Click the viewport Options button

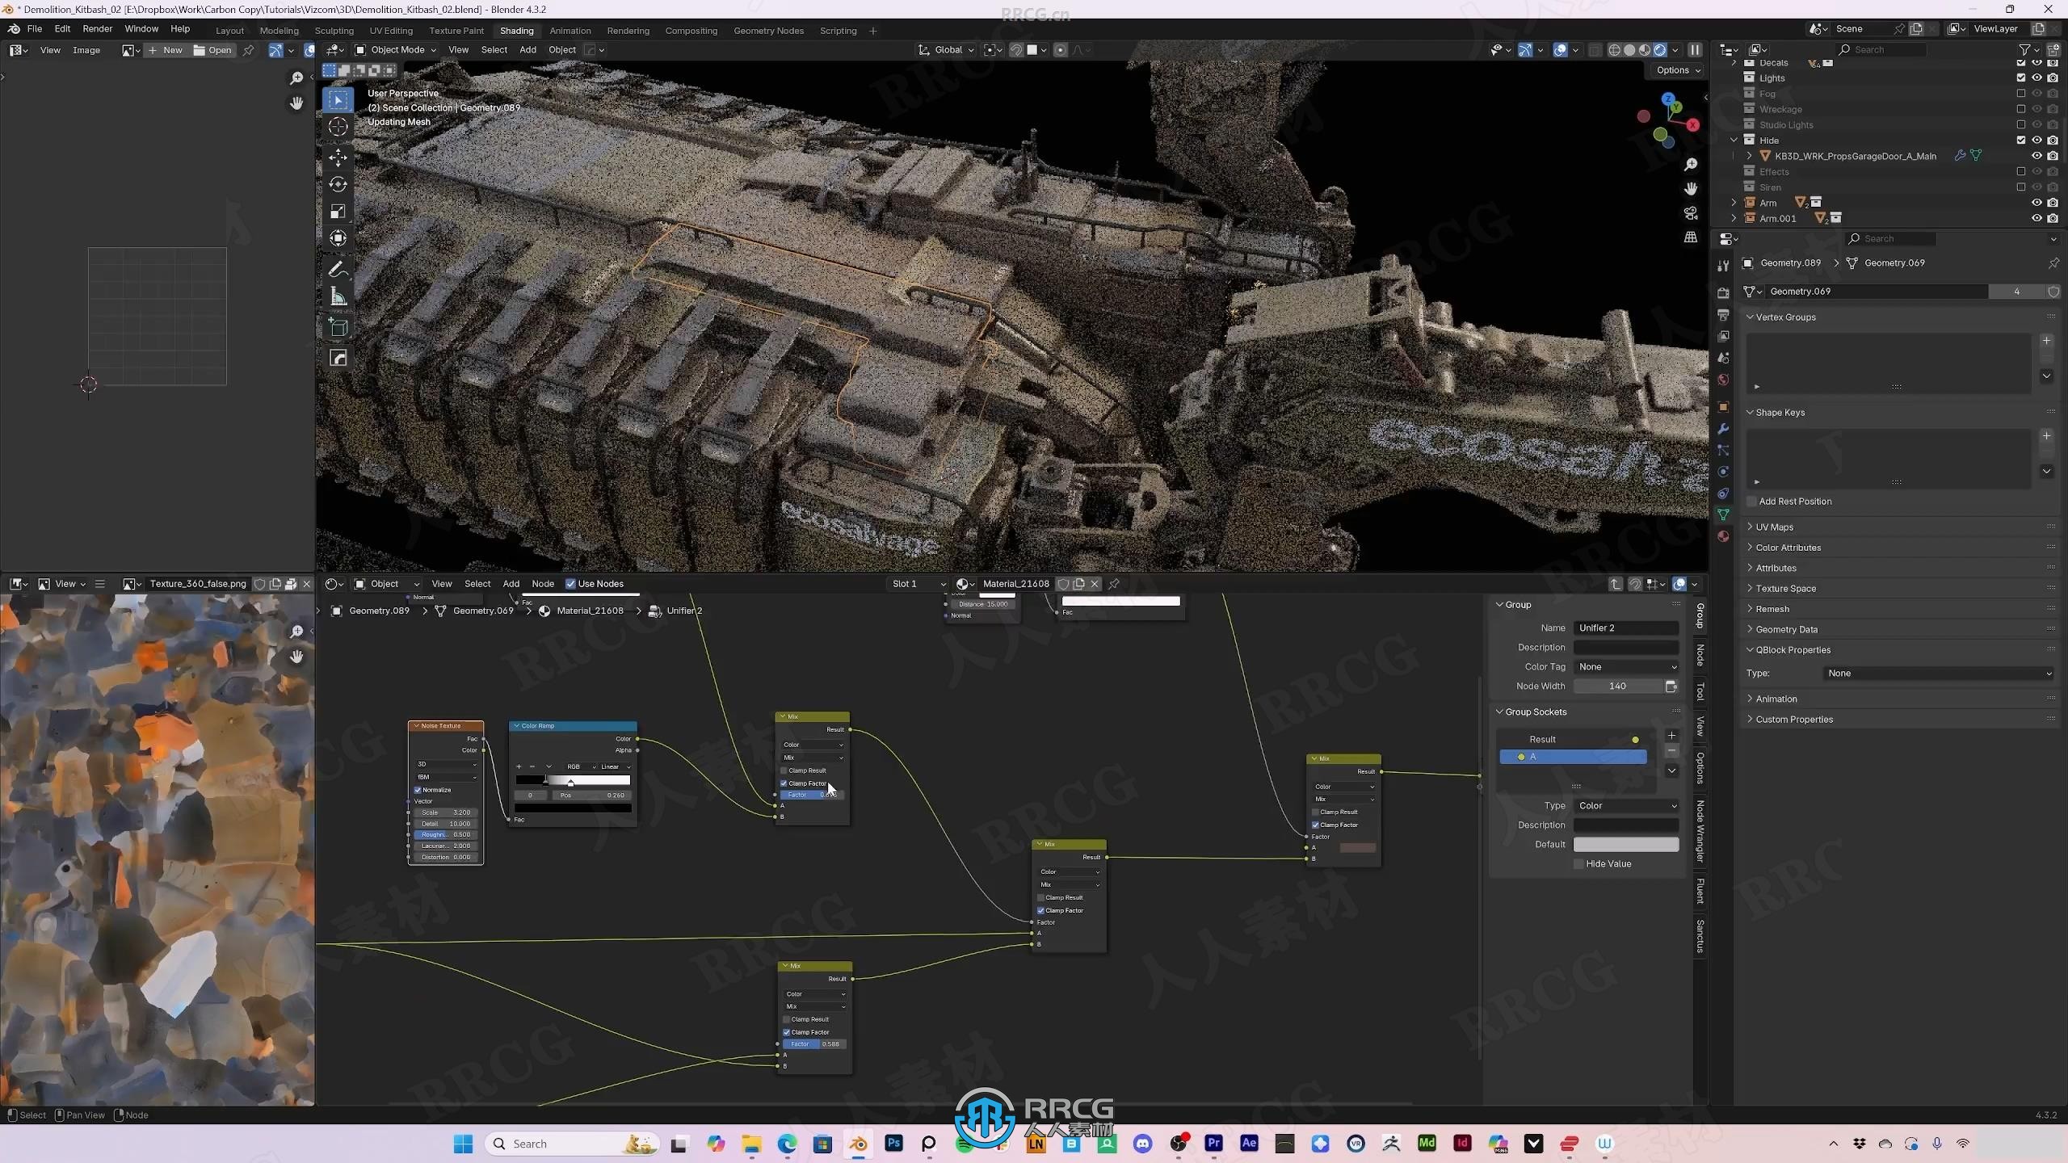1678,70
